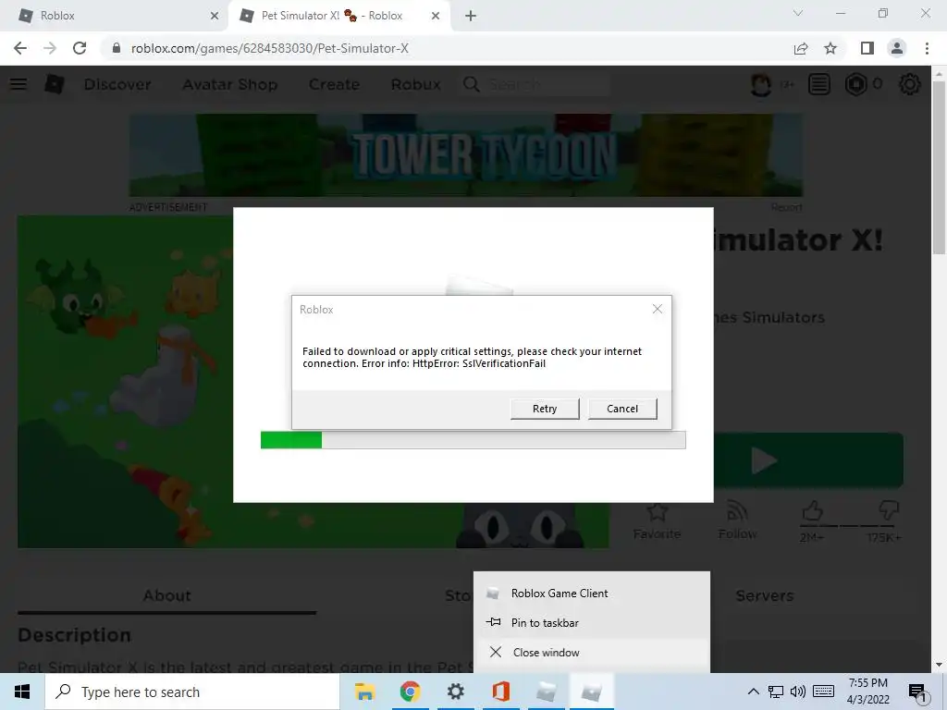Viewport: 947px width, 710px height.
Task: Switch to the first Roblox tab
Action: click(x=114, y=16)
